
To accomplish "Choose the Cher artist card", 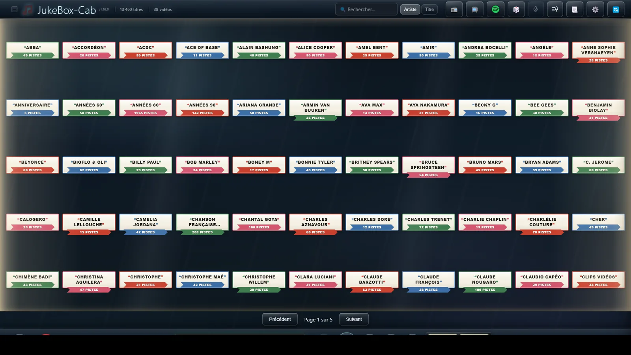I will pyautogui.click(x=598, y=222).
